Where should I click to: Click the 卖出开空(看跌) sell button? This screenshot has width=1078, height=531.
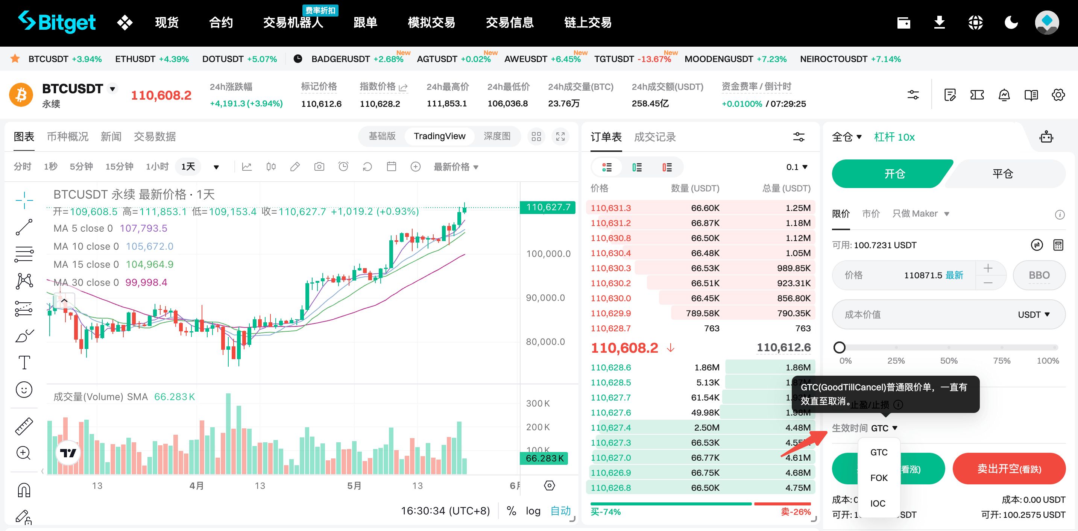pyautogui.click(x=1010, y=469)
